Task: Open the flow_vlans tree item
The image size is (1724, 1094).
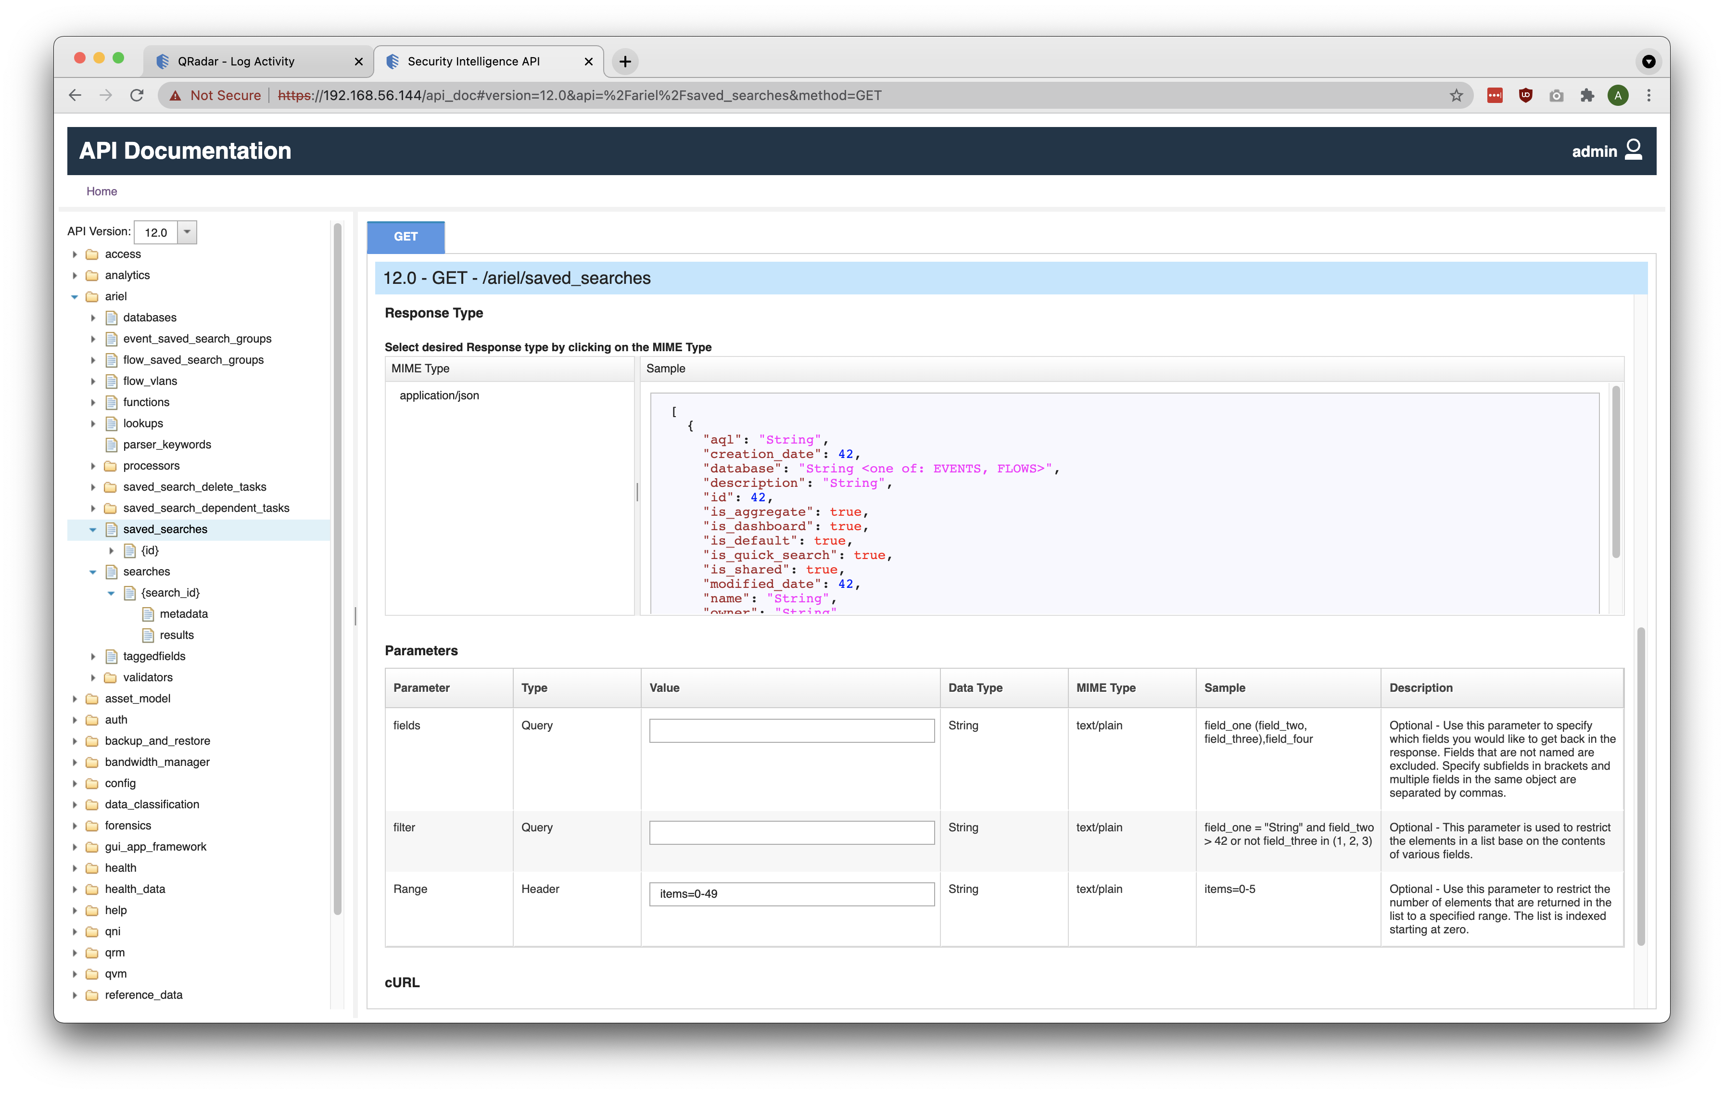Action: click(150, 381)
